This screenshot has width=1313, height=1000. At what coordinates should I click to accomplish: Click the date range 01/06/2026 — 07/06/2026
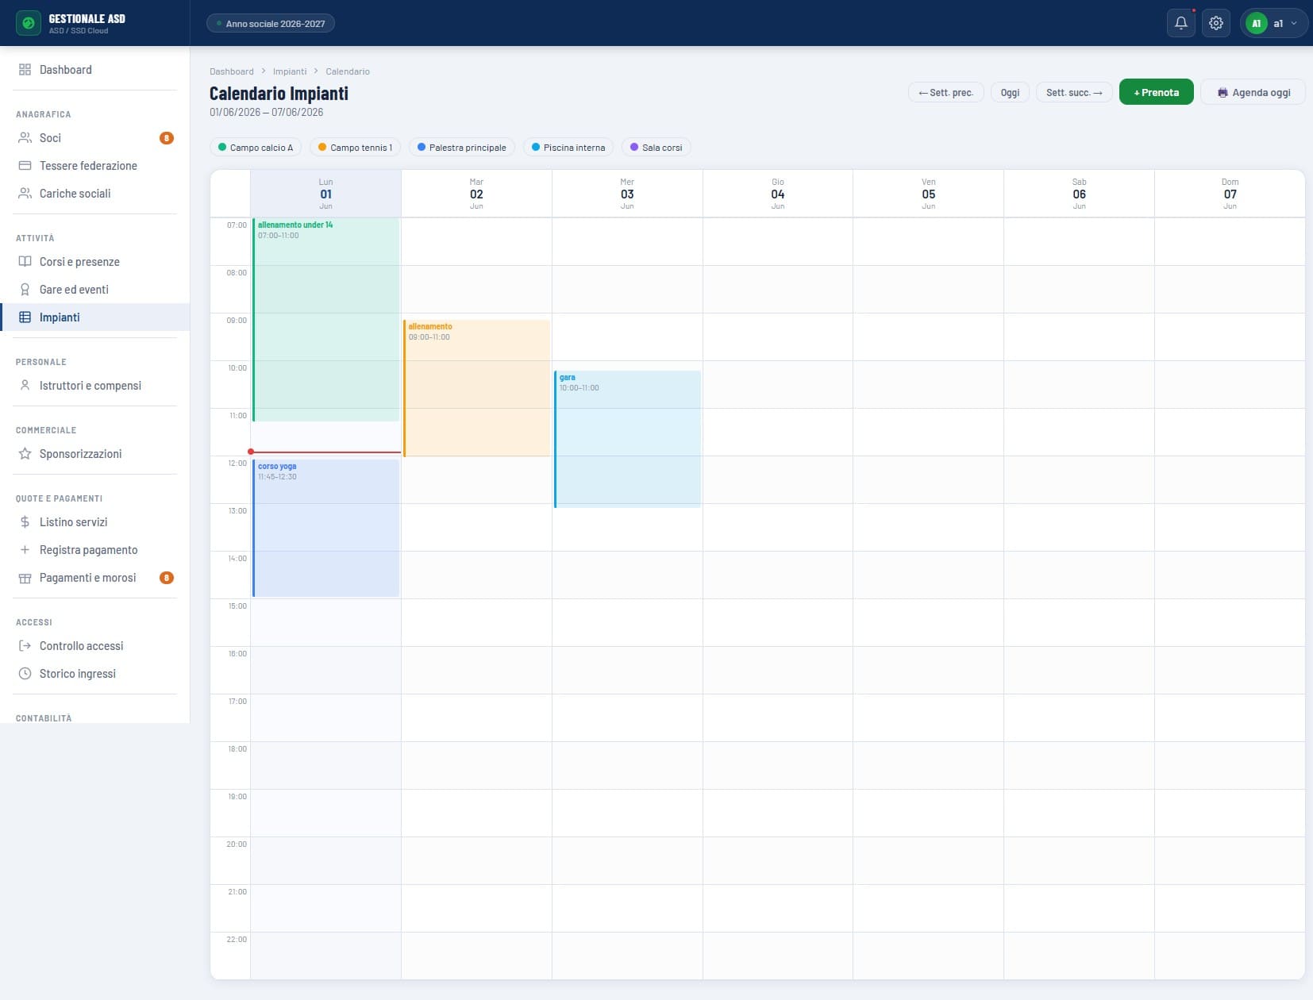pos(267,113)
